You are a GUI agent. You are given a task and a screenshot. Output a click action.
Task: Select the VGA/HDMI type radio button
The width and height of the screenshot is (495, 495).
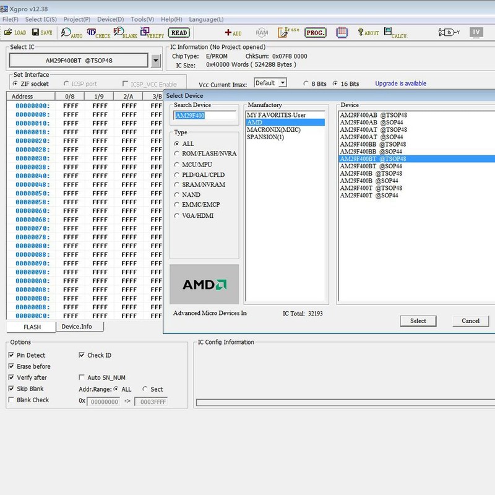click(176, 215)
